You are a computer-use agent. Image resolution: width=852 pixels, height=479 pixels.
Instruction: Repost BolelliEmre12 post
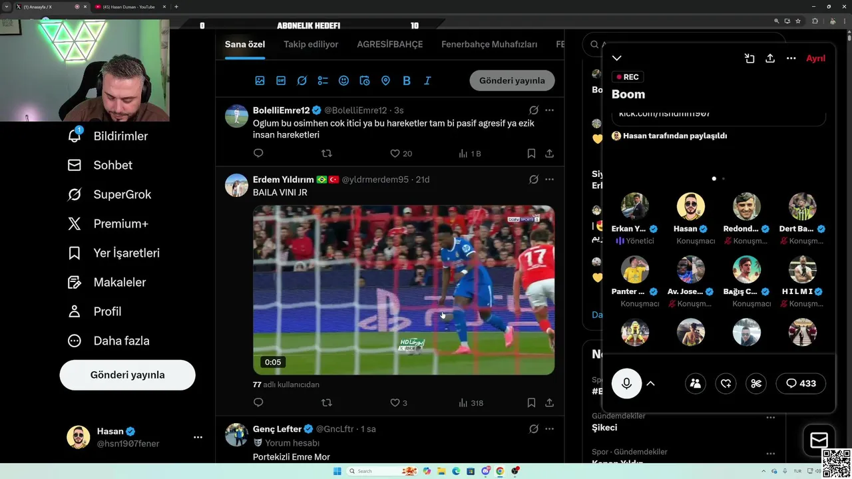click(326, 153)
